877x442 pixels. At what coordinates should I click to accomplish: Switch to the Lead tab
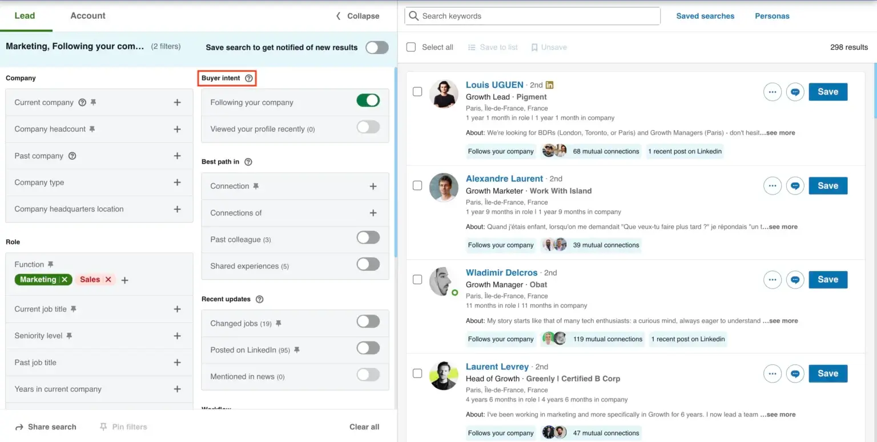point(25,16)
